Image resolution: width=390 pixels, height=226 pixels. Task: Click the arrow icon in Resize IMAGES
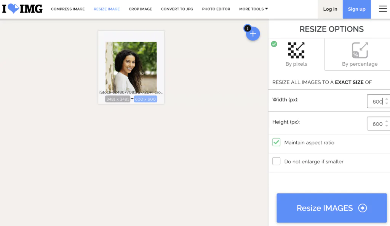point(363,208)
